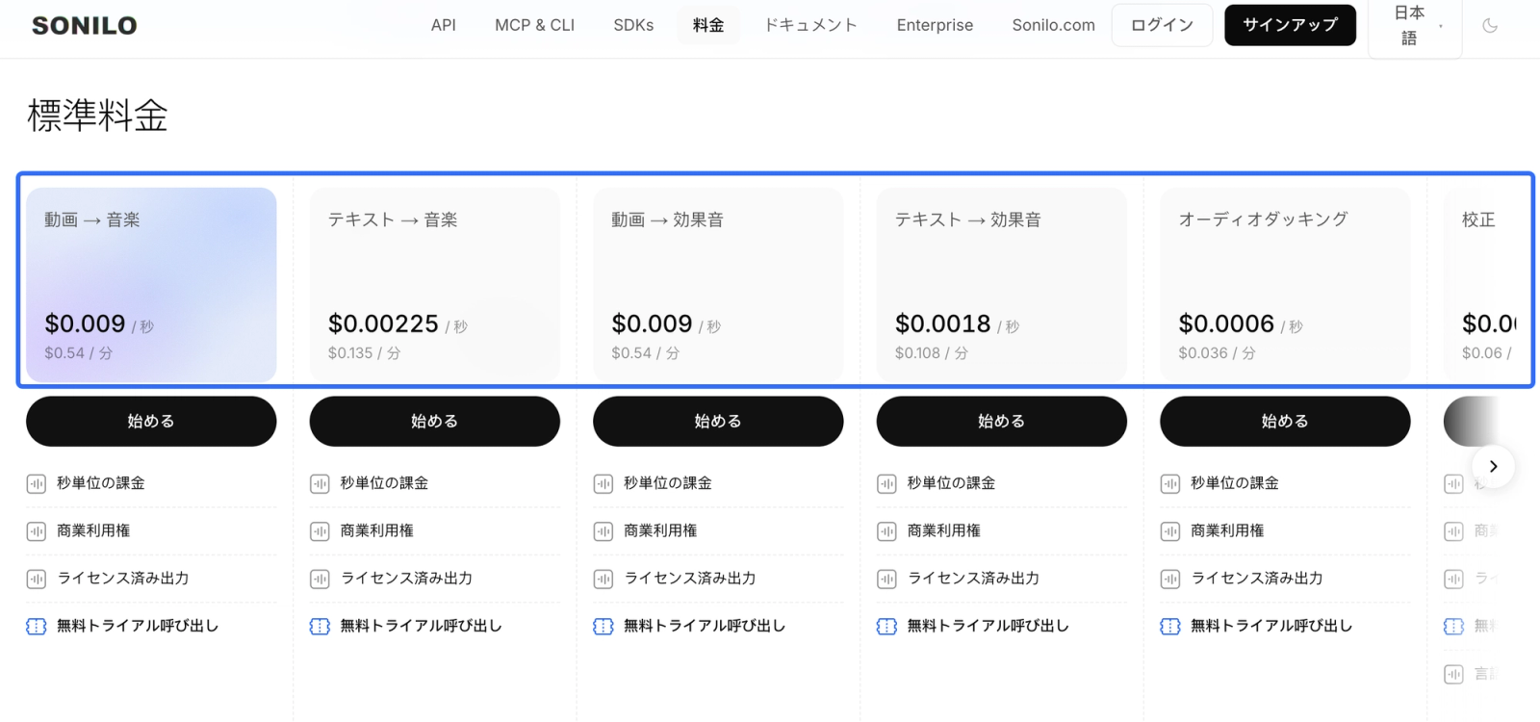Select the 動画 → 効果音 pricing card

coord(718,284)
